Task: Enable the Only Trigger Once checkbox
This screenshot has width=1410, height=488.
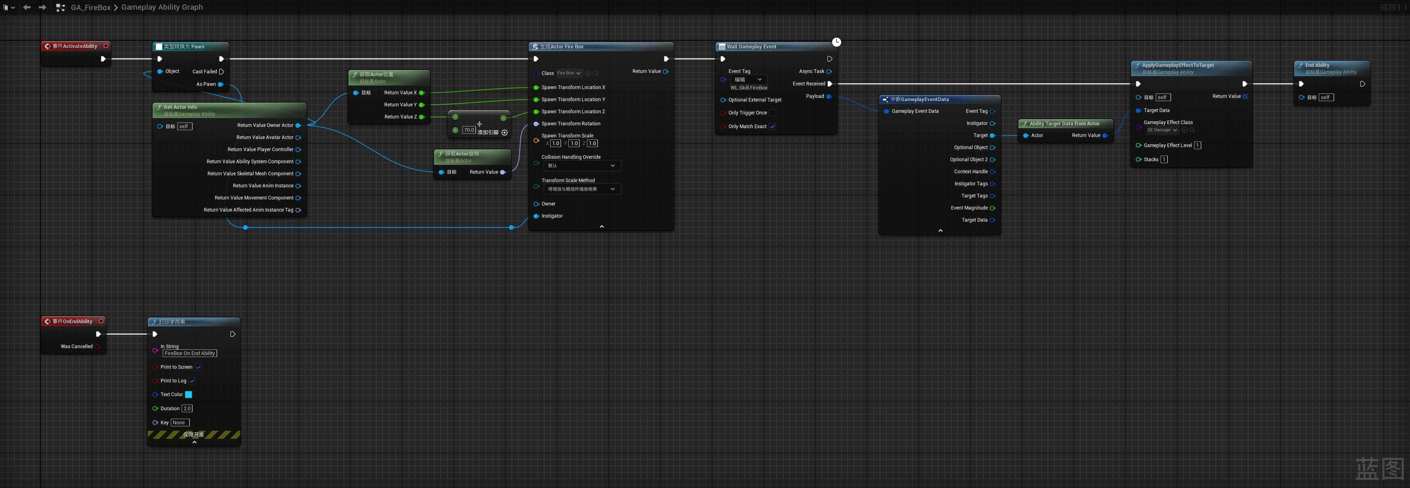Action: pyautogui.click(x=772, y=112)
